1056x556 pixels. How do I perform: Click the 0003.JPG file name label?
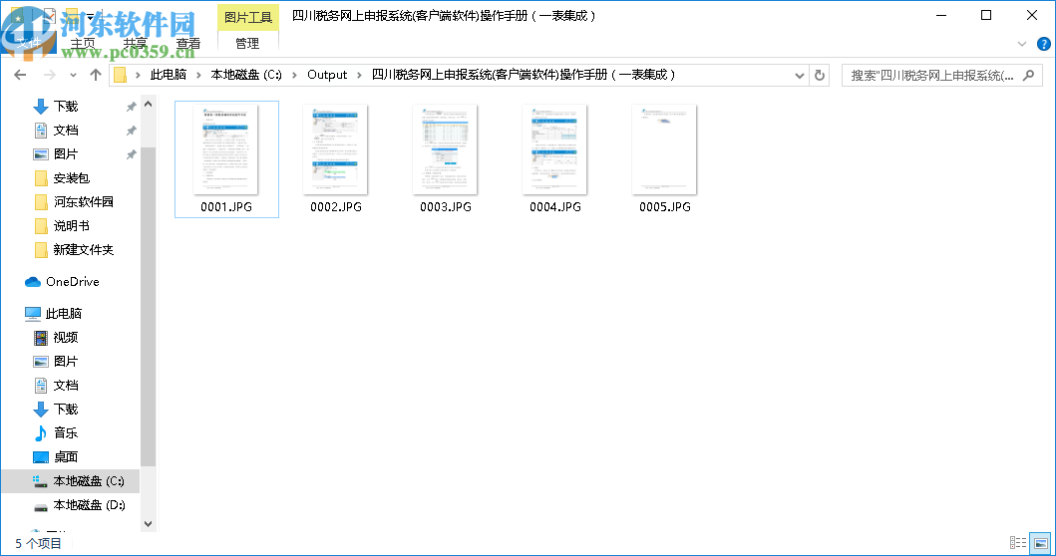click(445, 207)
